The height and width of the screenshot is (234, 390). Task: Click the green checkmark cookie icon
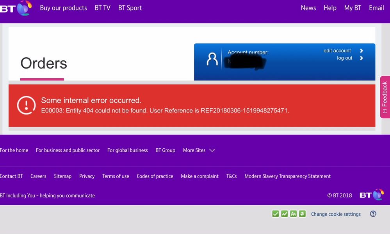(x=276, y=214)
